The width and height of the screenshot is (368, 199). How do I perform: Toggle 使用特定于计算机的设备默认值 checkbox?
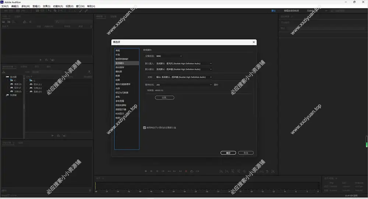point(145,127)
